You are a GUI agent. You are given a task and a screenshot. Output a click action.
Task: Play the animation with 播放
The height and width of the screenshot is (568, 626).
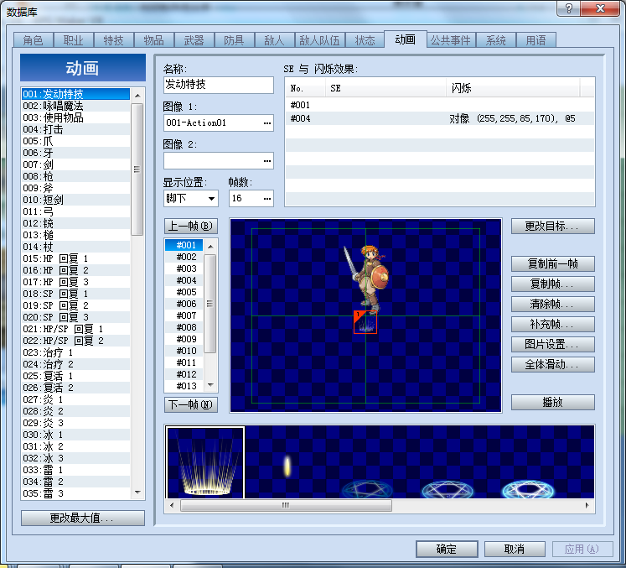tap(552, 402)
